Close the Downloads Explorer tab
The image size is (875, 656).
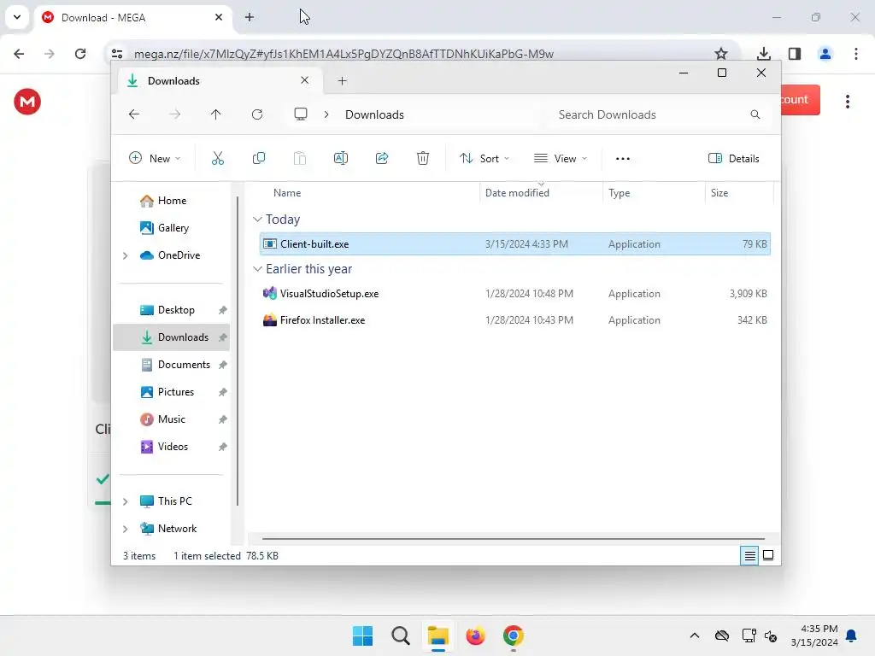tap(305, 80)
